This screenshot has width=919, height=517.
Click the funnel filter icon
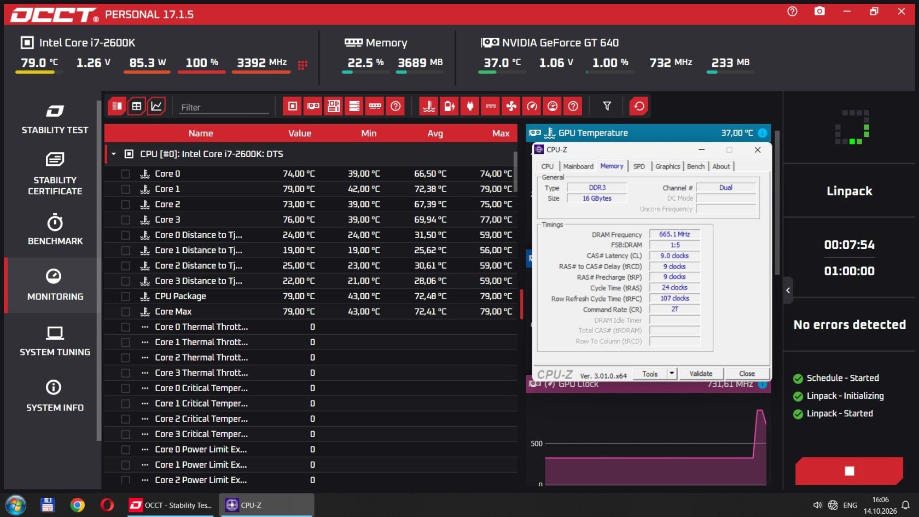pos(607,106)
